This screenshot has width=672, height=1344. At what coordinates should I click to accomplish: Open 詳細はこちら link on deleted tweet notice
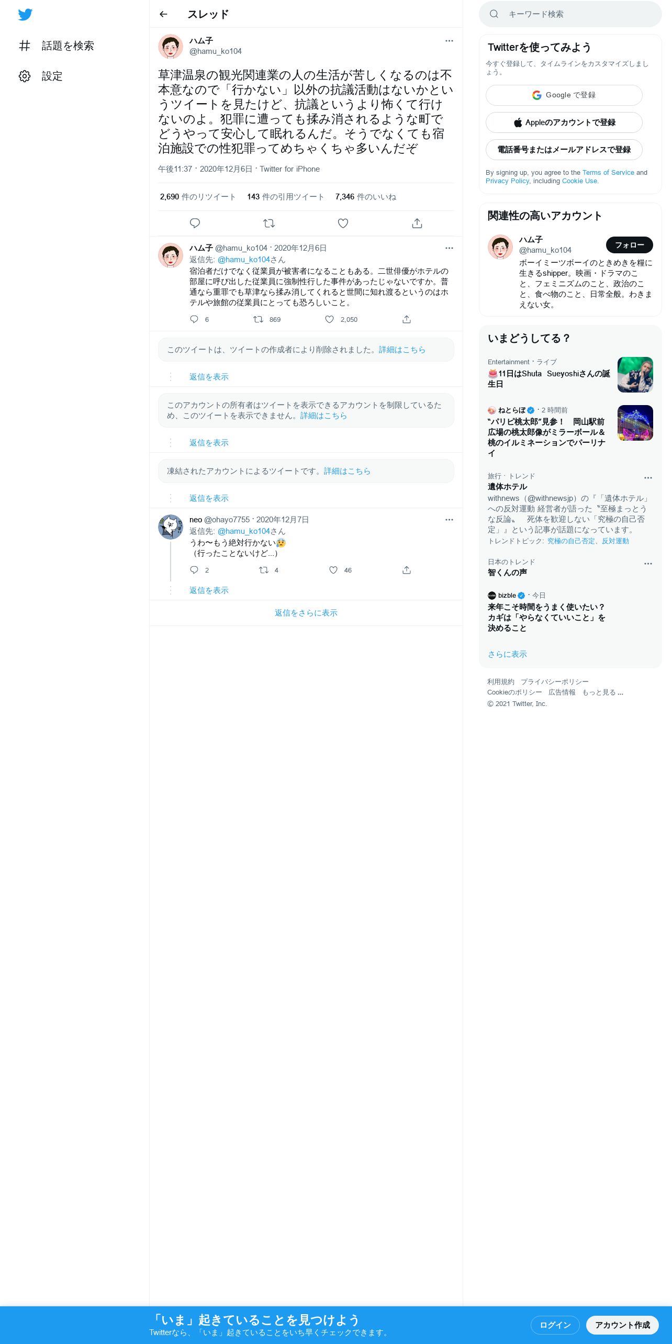(x=402, y=350)
